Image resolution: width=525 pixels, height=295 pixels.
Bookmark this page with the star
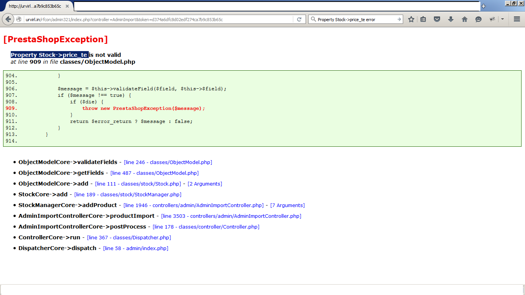click(x=411, y=19)
